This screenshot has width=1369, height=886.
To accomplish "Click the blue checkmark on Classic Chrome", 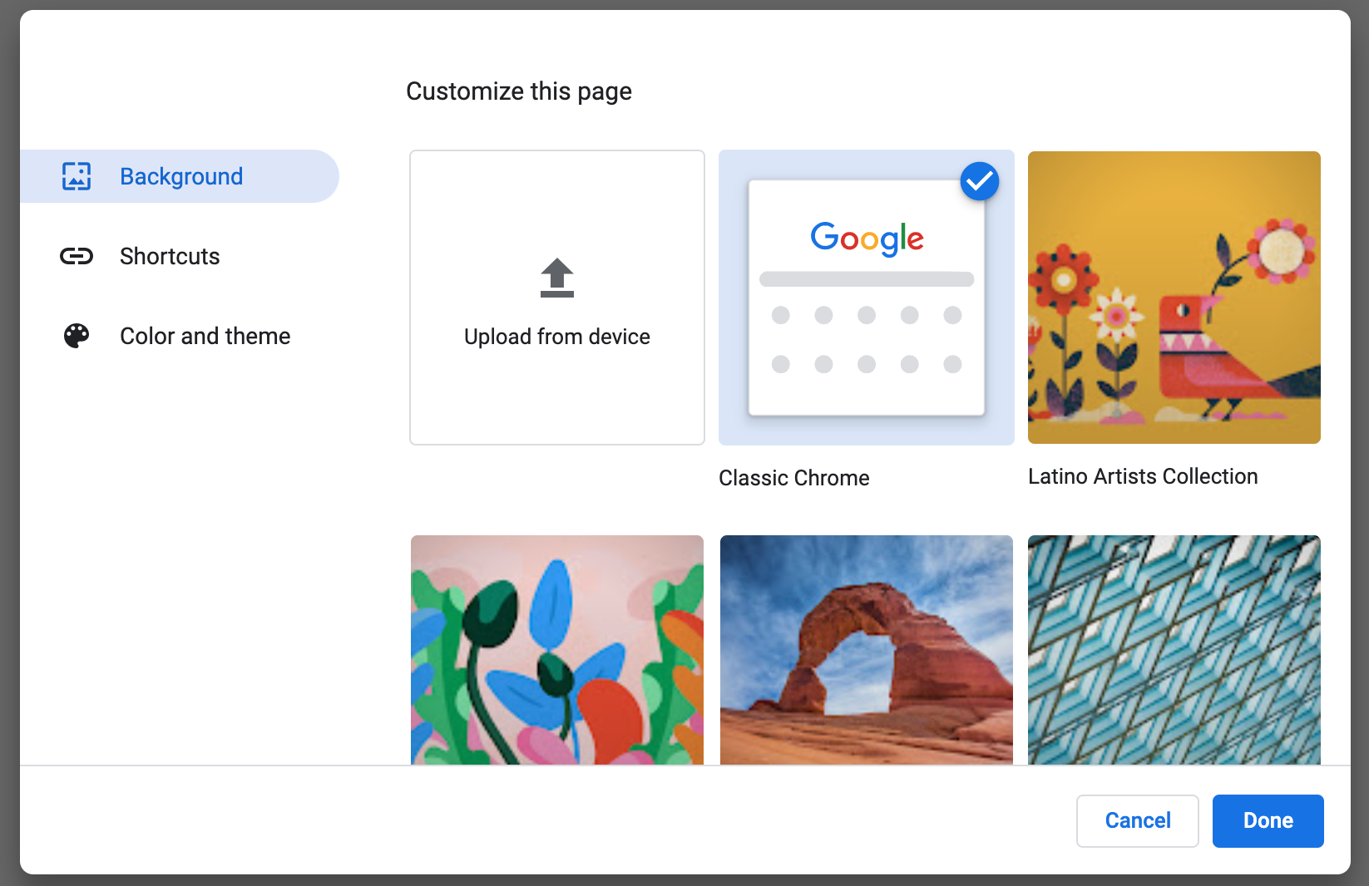I will [980, 181].
